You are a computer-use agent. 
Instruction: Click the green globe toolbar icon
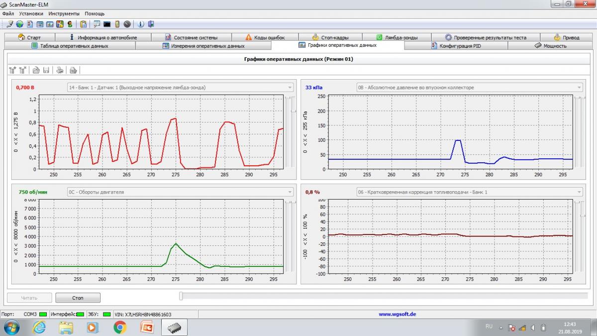click(x=20, y=24)
